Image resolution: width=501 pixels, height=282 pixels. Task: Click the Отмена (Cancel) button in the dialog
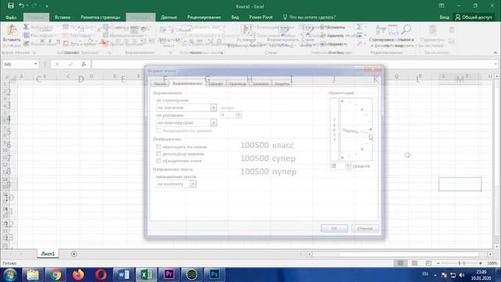tap(365, 228)
